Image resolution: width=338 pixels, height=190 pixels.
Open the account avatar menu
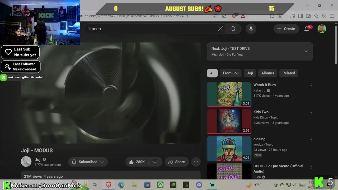(x=322, y=29)
